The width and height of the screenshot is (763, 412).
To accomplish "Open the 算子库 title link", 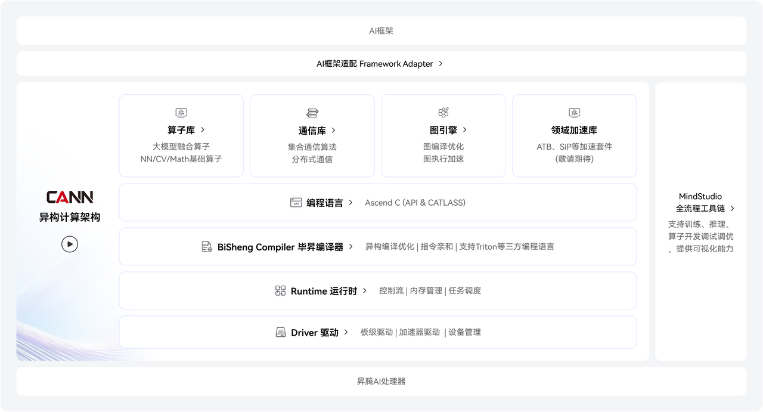I will (x=181, y=130).
